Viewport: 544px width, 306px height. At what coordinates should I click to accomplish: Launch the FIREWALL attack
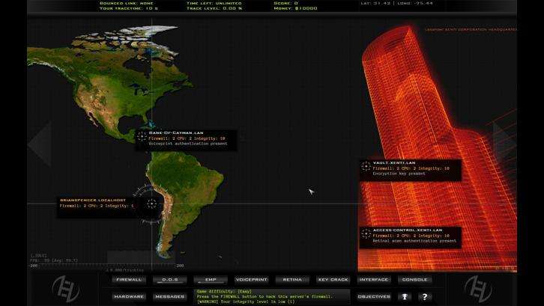click(x=129, y=280)
